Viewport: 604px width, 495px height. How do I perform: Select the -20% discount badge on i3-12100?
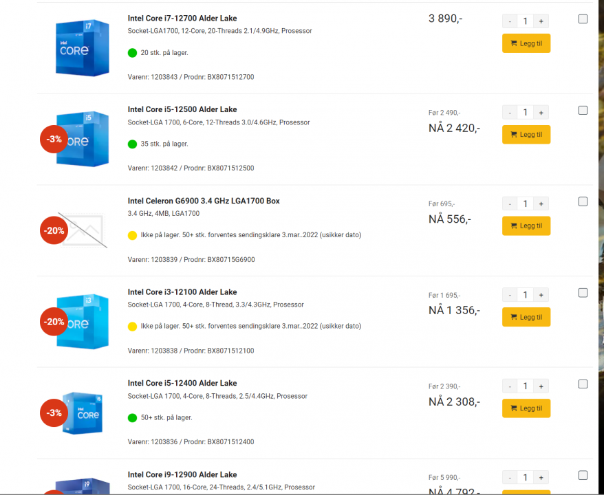click(x=54, y=321)
